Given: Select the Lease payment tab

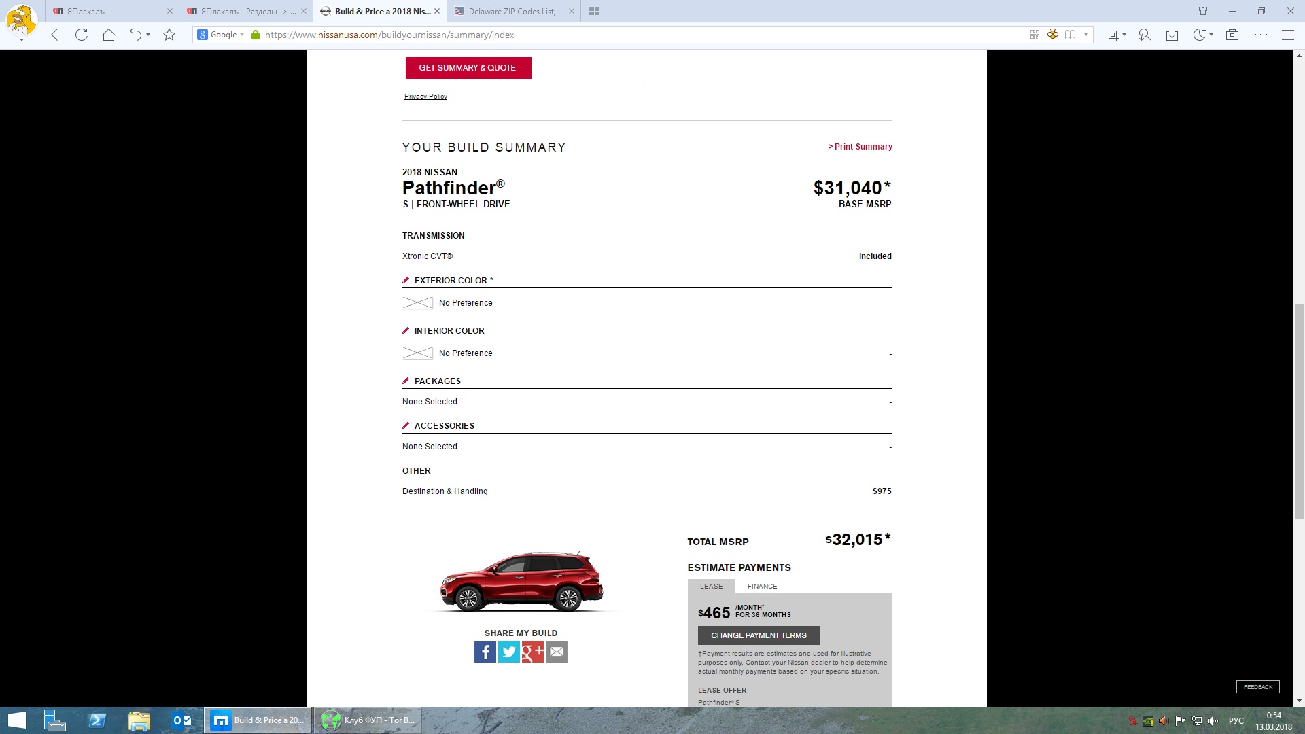Looking at the screenshot, I should [x=712, y=586].
